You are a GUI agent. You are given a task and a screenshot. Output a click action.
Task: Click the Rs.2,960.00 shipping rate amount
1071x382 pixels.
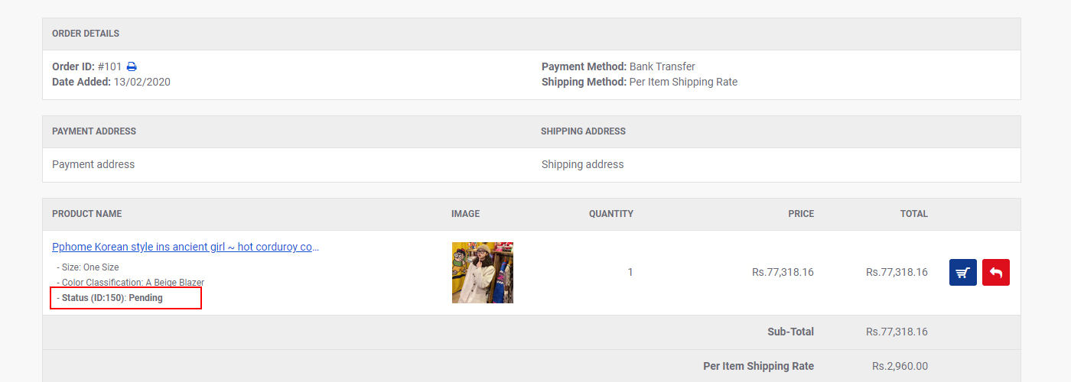(x=900, y=366)
